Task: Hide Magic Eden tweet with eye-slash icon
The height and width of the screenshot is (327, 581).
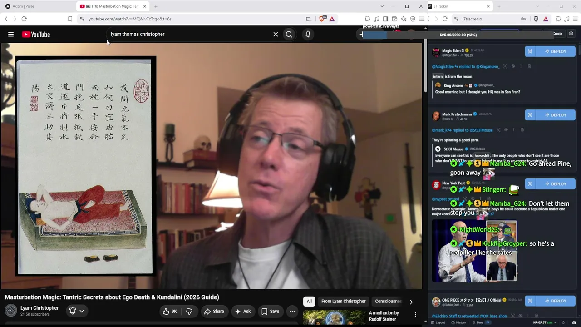Action: click(x=513, y=66)
